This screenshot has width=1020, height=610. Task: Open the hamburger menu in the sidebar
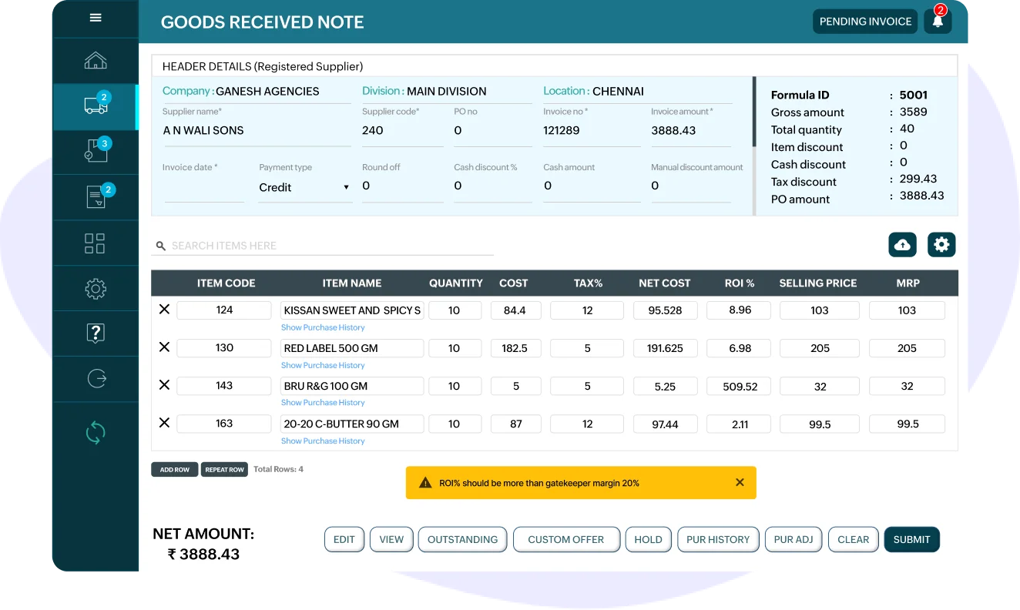pos(96,18)
